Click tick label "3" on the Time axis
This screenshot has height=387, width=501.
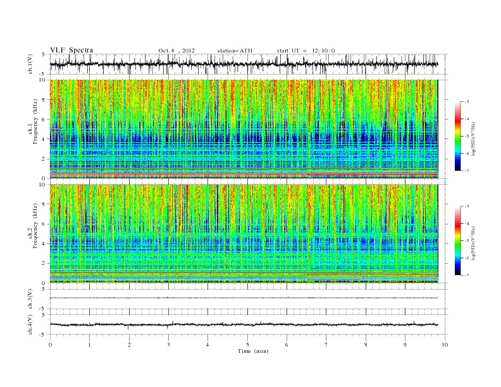[x=168, y=345]
